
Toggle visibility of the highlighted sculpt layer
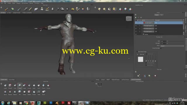tap(136, 23)
